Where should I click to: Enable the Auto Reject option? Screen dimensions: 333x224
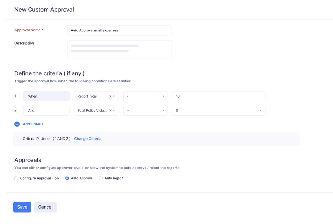(101, 178)
